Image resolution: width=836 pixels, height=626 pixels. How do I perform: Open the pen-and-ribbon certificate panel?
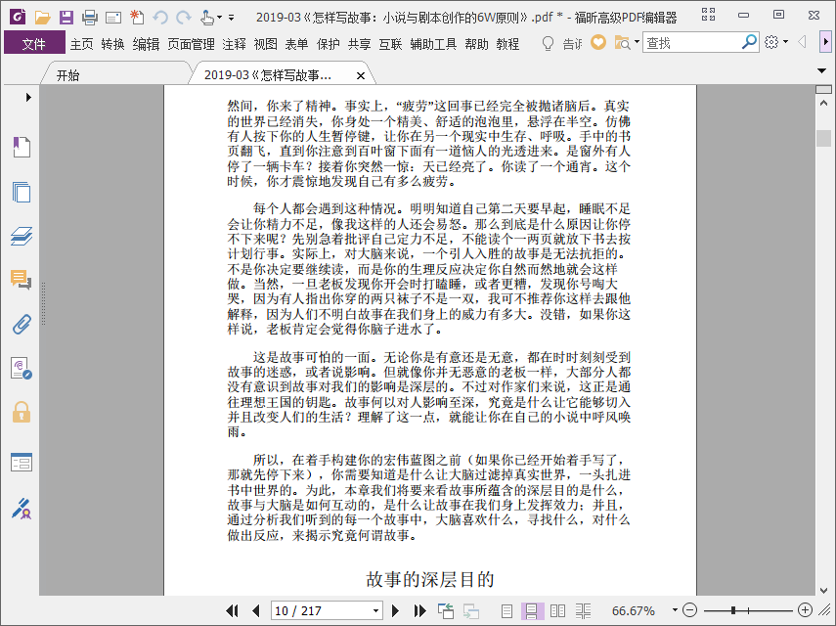[x=22, y=509]
